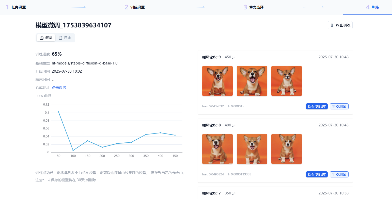This screenshot has width=392, height=199.
Task: Click the 400 步 step label
Action: [x=230, y=125]
